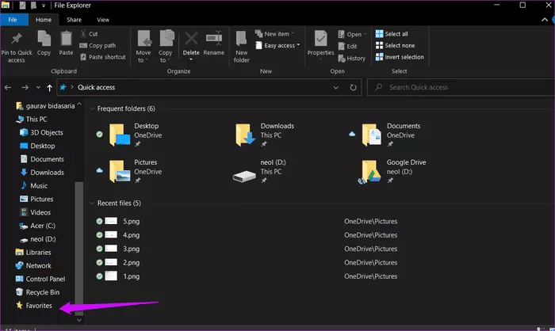The height and width of the screenshot is (331, 555).
Task: Click the Search Quick access field
Action: (x=461, y=87)
